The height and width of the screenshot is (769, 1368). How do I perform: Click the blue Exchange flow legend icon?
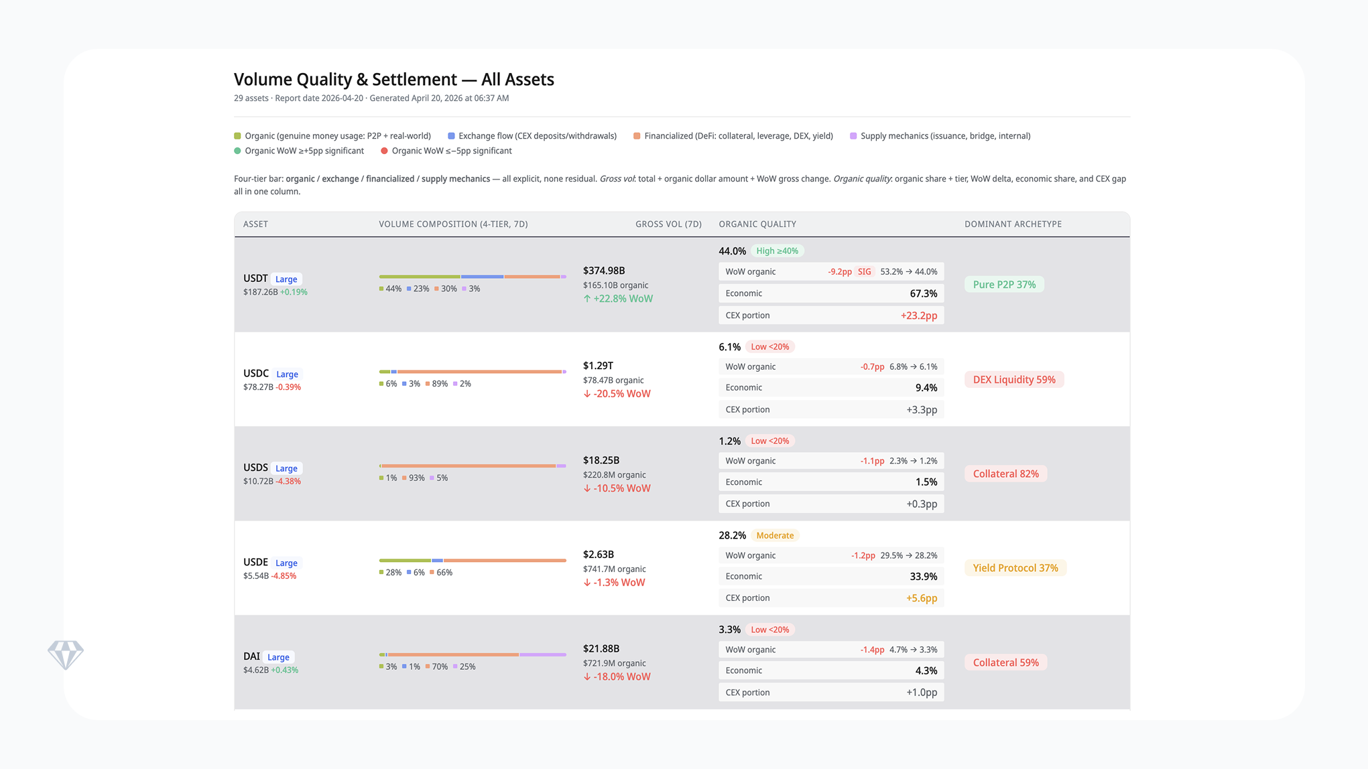click(x=451, y=135)
